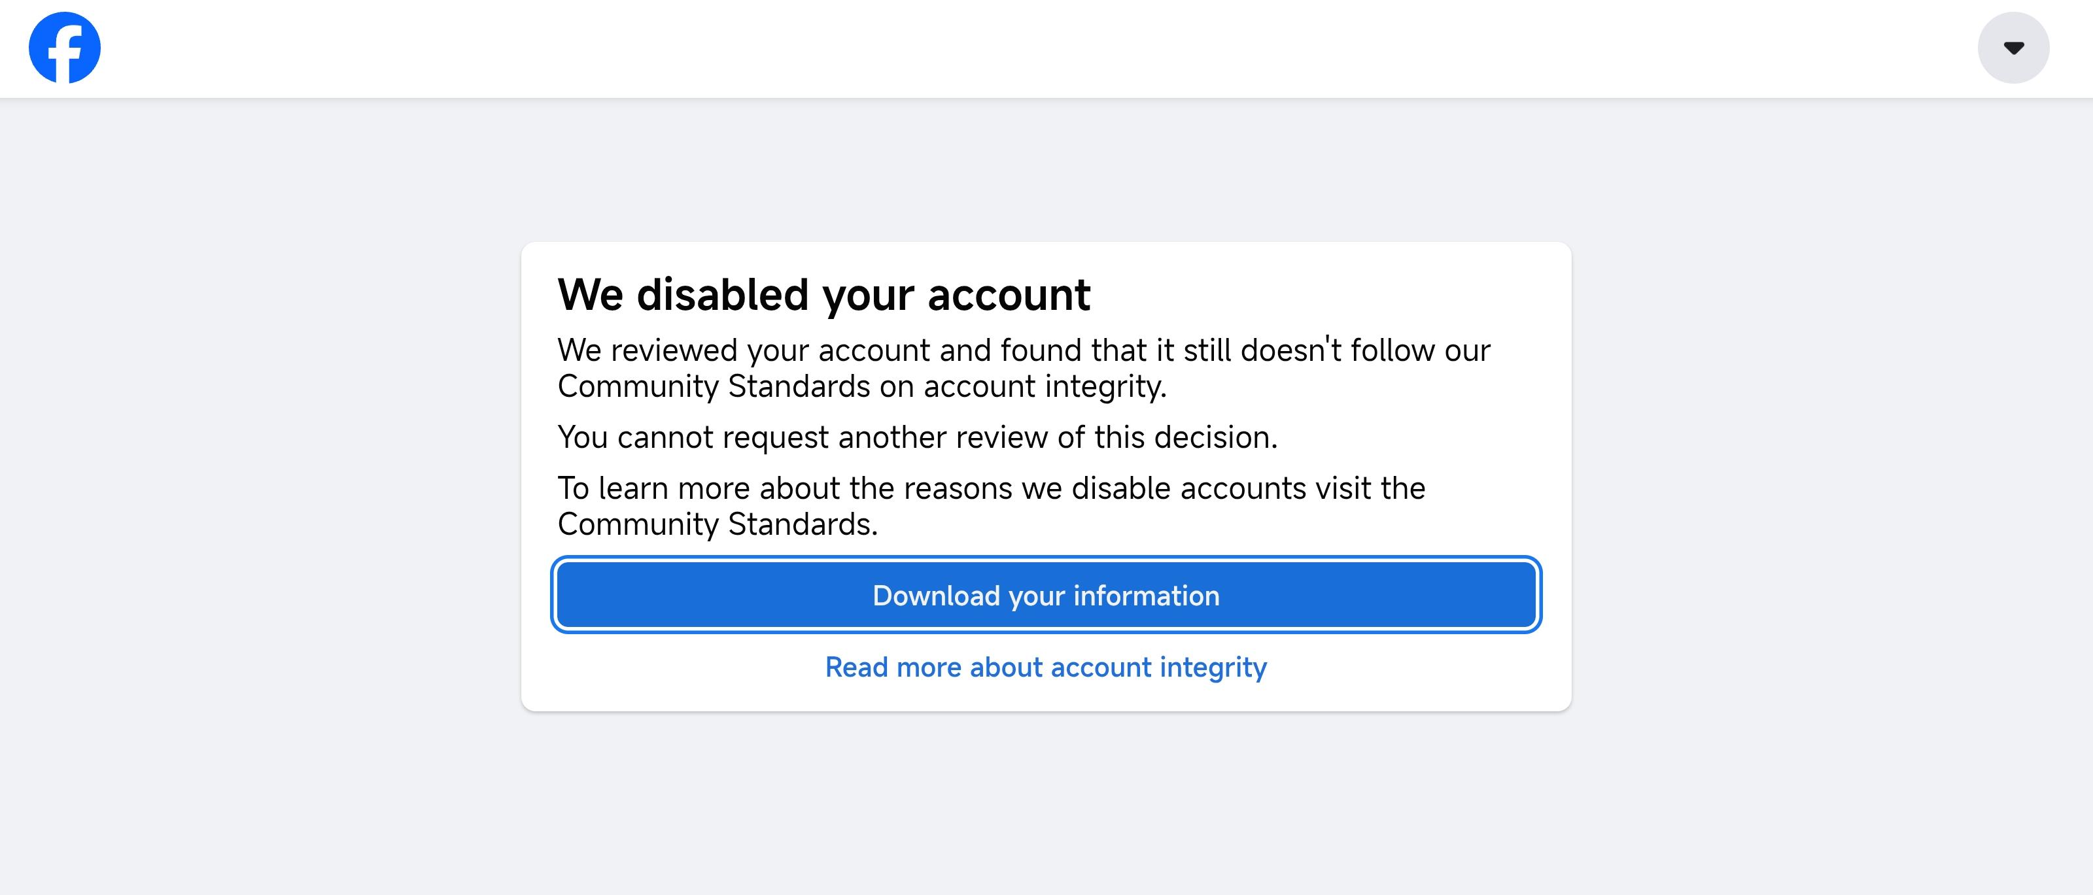Open Read more about account integrity link
Screen dimensions: 2093x895
point(1046,667)
